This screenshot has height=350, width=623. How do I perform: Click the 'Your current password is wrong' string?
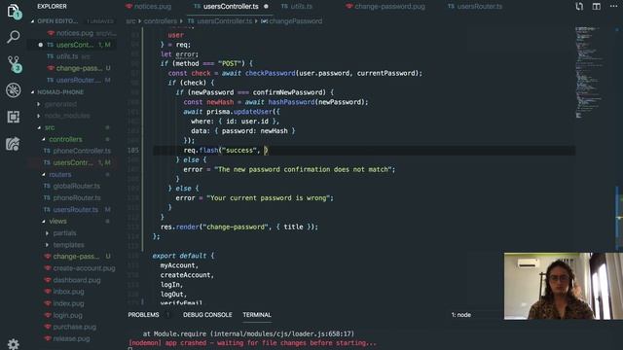pos(270,198)
